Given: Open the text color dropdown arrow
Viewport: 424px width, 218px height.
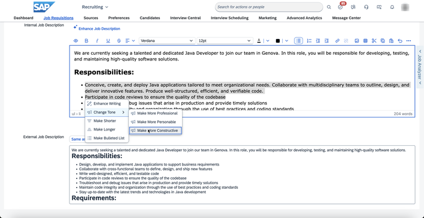Looking at the screenshot, I should point(268,41).
